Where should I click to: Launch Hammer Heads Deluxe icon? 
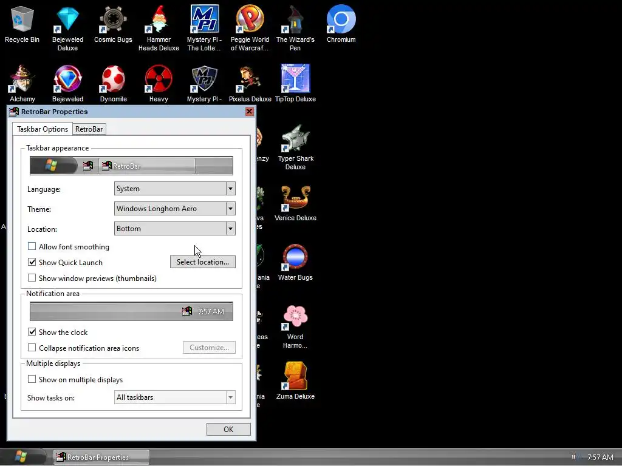tap(159, 28)
